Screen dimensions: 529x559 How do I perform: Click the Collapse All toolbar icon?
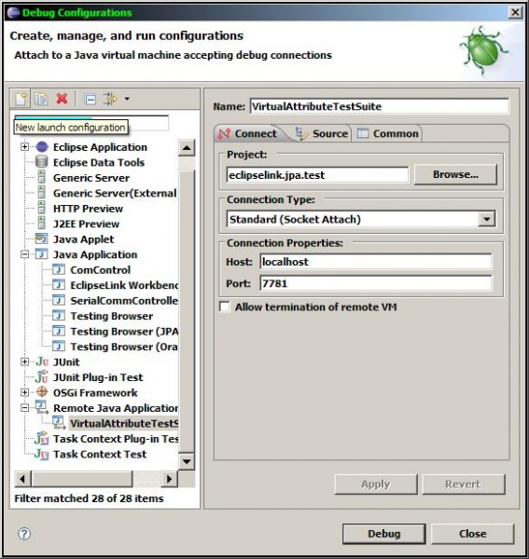coord(90,99)
